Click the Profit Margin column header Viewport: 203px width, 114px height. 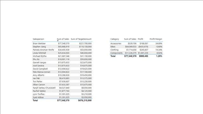tap(156, 39)
